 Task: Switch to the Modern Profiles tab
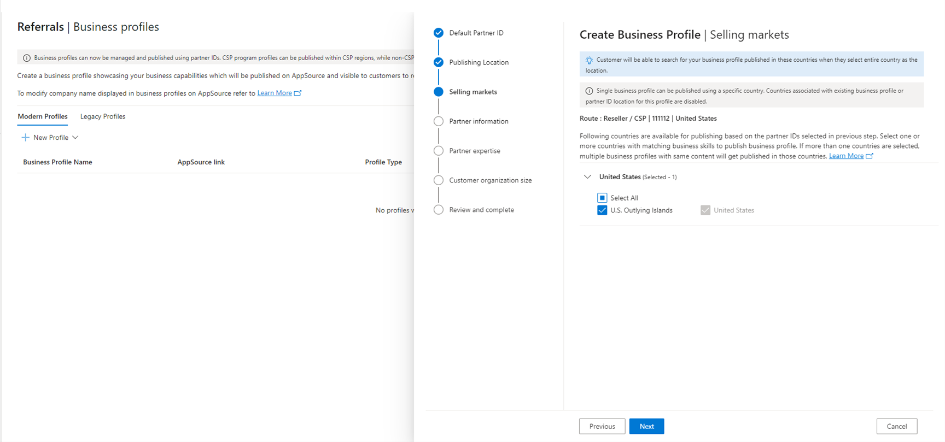click(43, 116)
